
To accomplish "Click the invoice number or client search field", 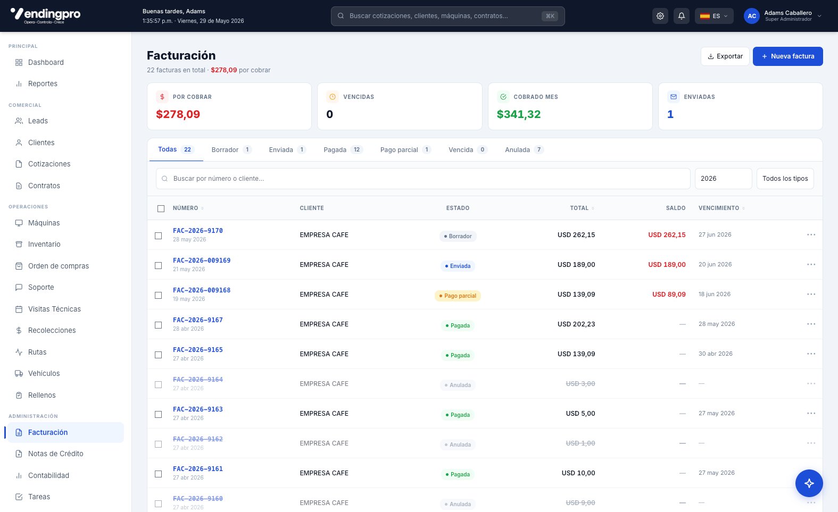I will (423, 179).
